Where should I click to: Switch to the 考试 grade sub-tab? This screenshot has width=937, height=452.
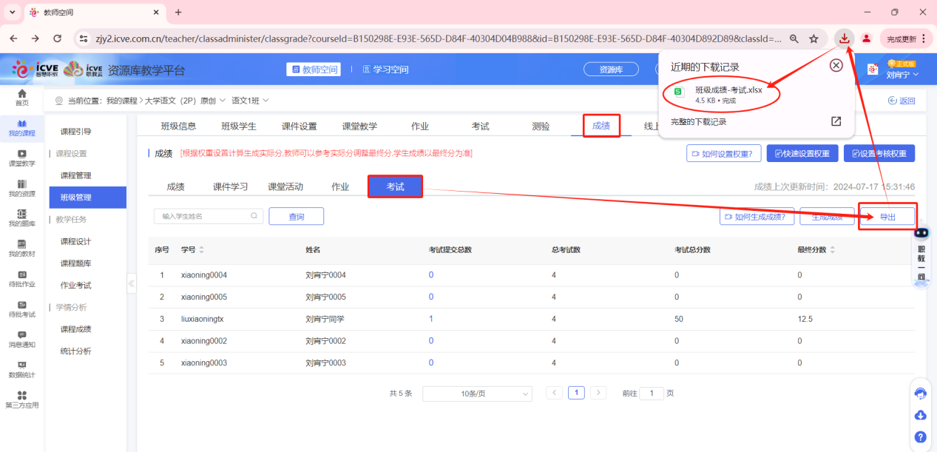pos(395,186)
